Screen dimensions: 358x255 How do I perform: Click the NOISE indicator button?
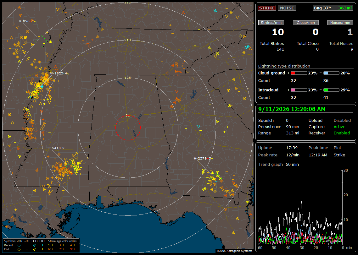pyautogui.click(x=287, y=8)
